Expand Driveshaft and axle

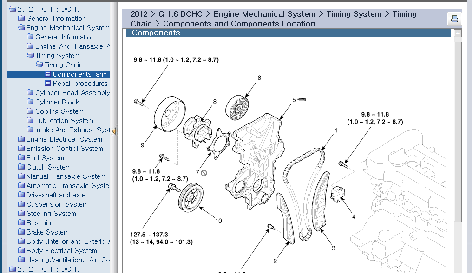[56, 195]
